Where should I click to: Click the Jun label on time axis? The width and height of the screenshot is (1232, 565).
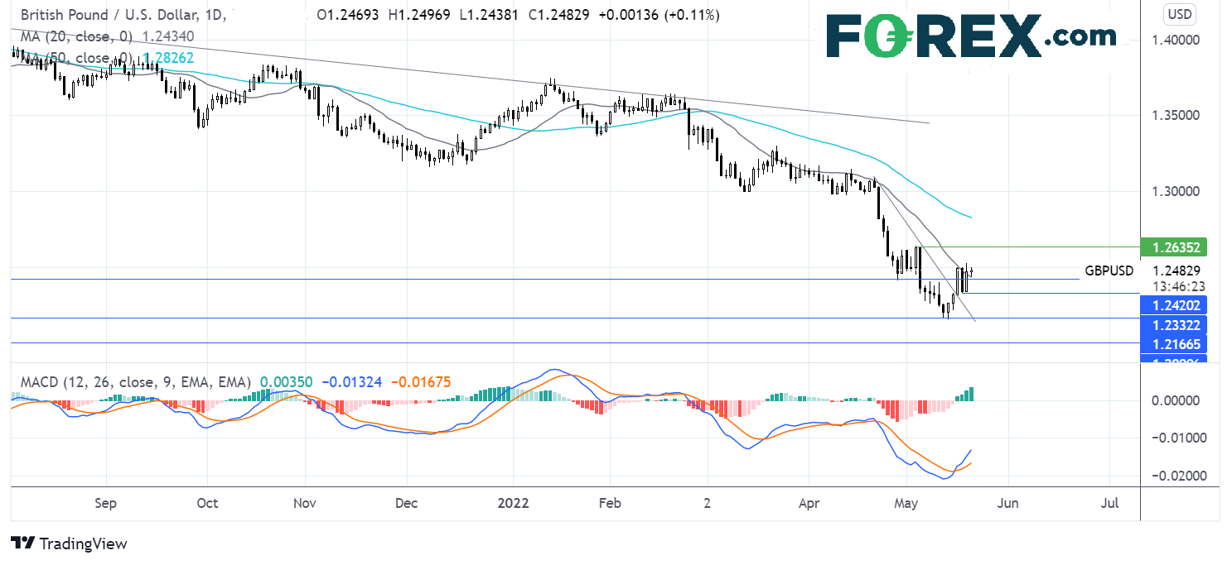[1008, 503]
